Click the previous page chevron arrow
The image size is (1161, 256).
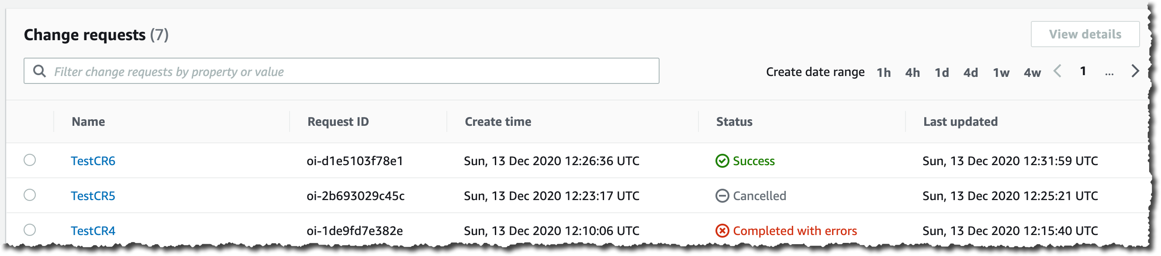coord(1057,71)
